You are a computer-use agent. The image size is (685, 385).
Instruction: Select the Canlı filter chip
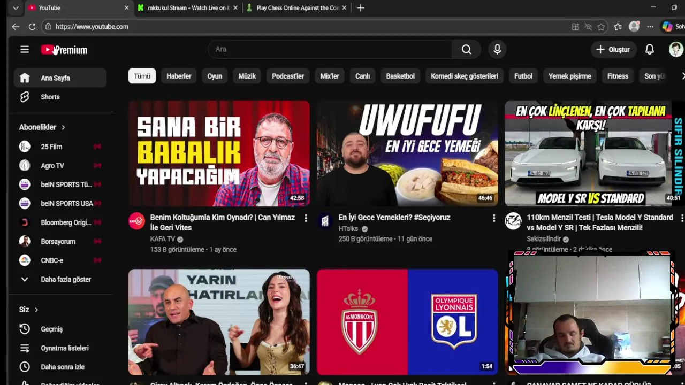pyautogui.click(x=362, y=76)
